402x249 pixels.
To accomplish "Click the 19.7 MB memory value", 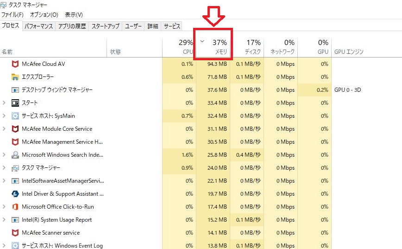I will click(217, 194).
